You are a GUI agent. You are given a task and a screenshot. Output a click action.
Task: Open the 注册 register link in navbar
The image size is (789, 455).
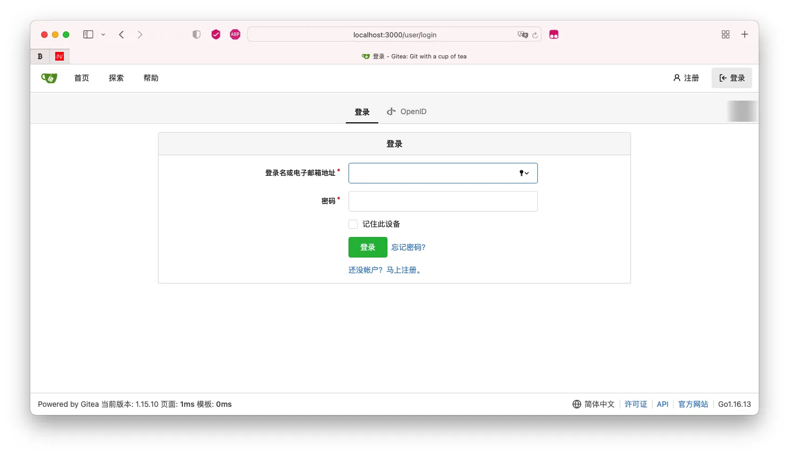point(686,78)
